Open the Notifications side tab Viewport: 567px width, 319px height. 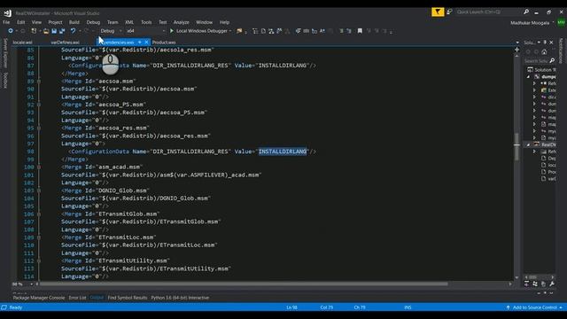(x=561, y=51)
